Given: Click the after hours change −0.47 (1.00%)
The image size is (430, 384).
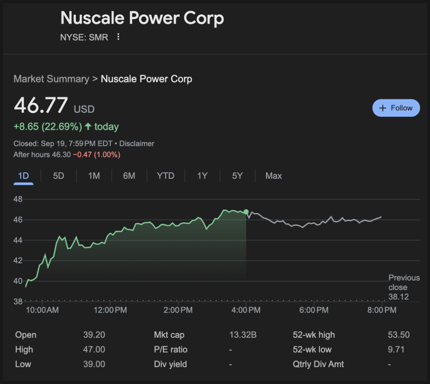Looking at the screenshot, I should pyautogui.click(x=97, y=155).
